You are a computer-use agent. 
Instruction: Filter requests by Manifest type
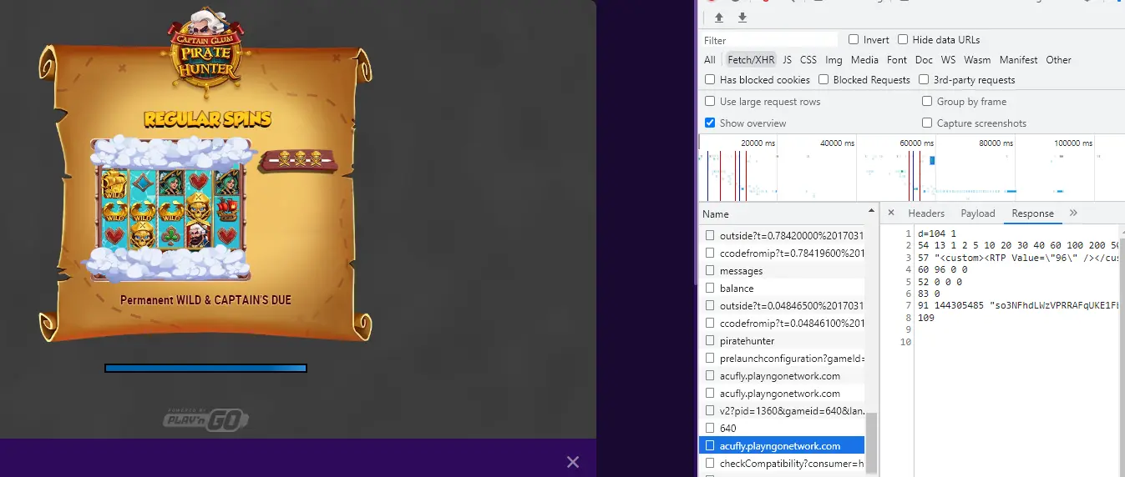(1018, 59)
